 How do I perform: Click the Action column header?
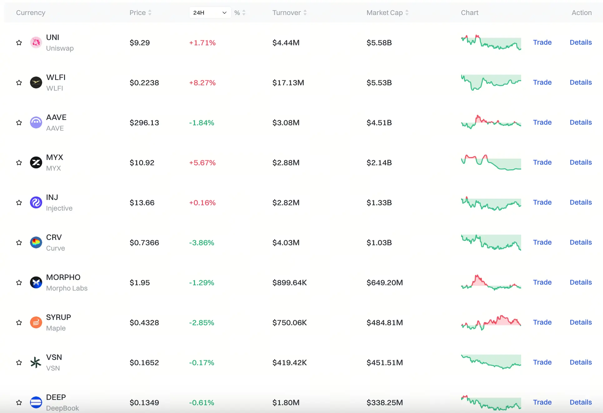581,12
